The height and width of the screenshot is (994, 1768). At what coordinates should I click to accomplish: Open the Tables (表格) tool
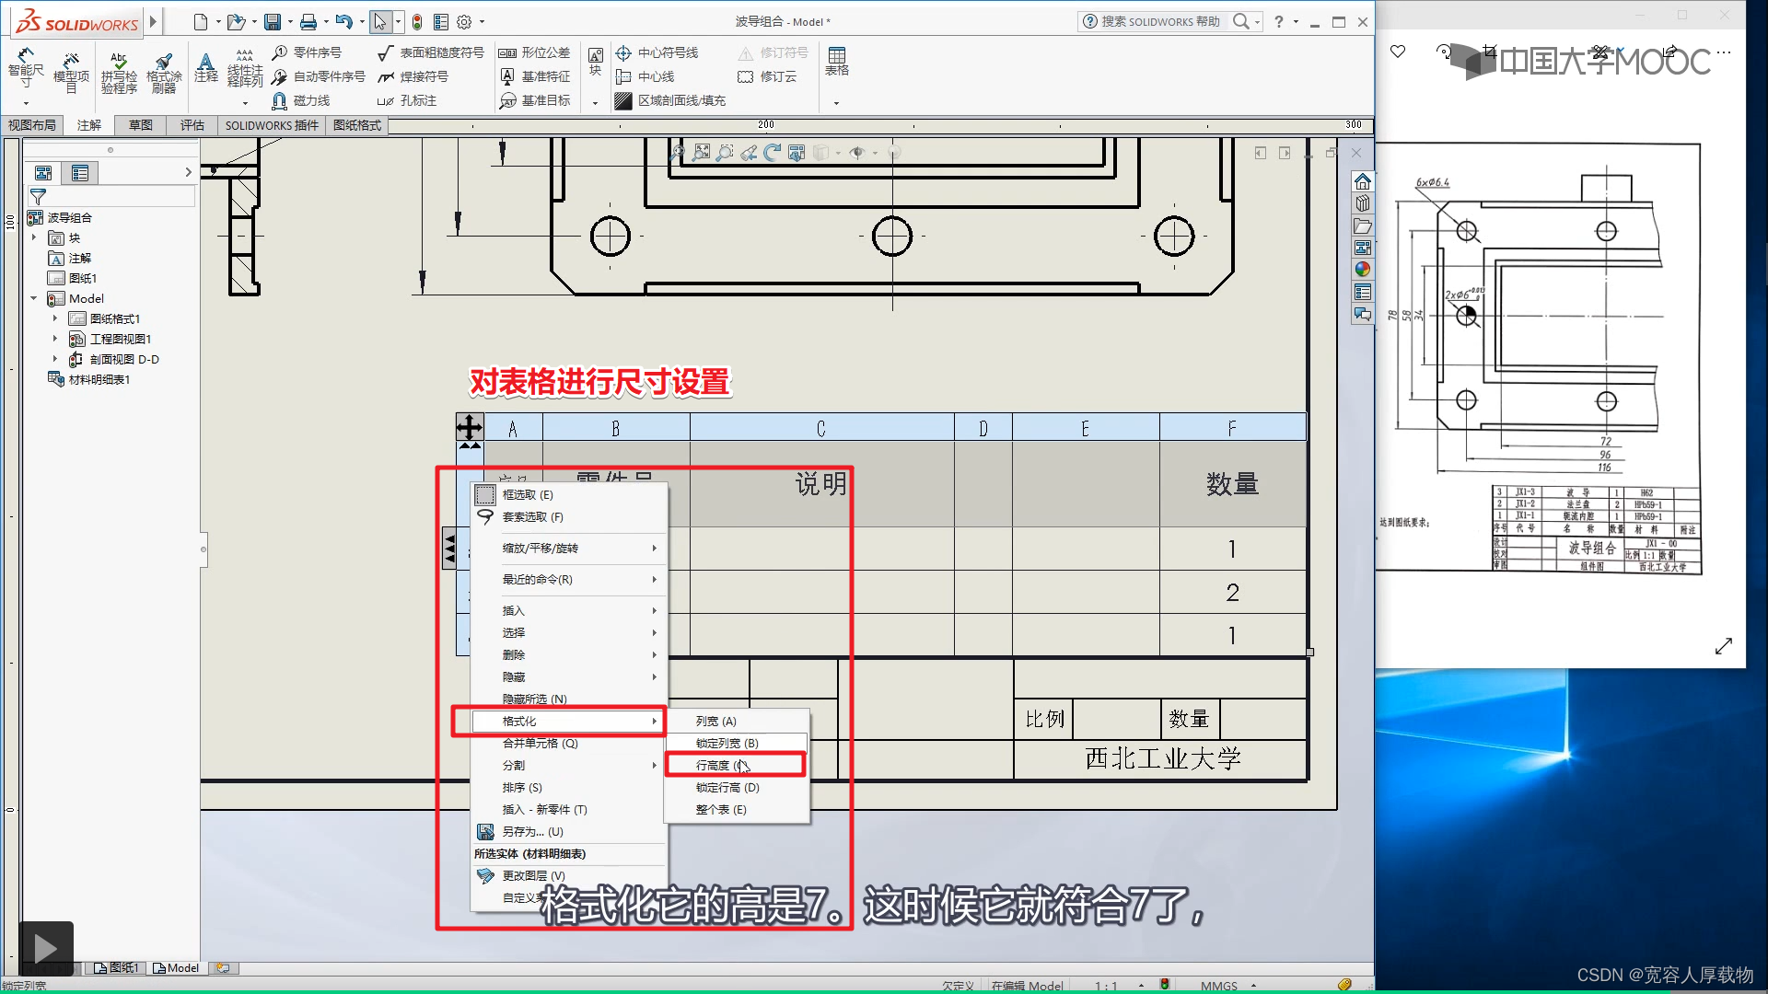[836, 61]
